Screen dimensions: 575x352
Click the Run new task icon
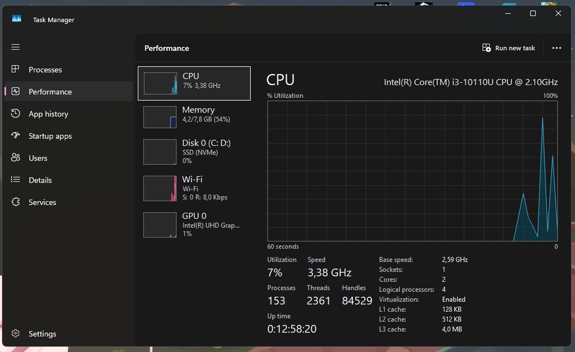point(486,48)
